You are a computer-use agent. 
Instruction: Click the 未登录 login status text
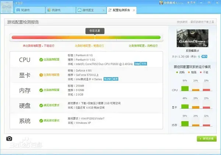point(19,3)
